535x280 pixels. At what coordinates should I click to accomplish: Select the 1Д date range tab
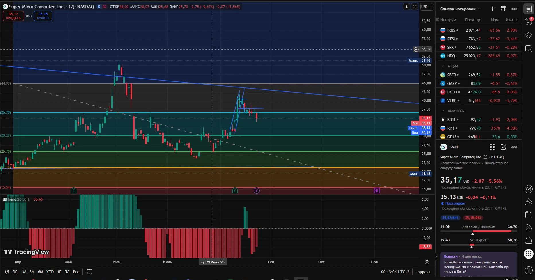[x=7, y=272]
